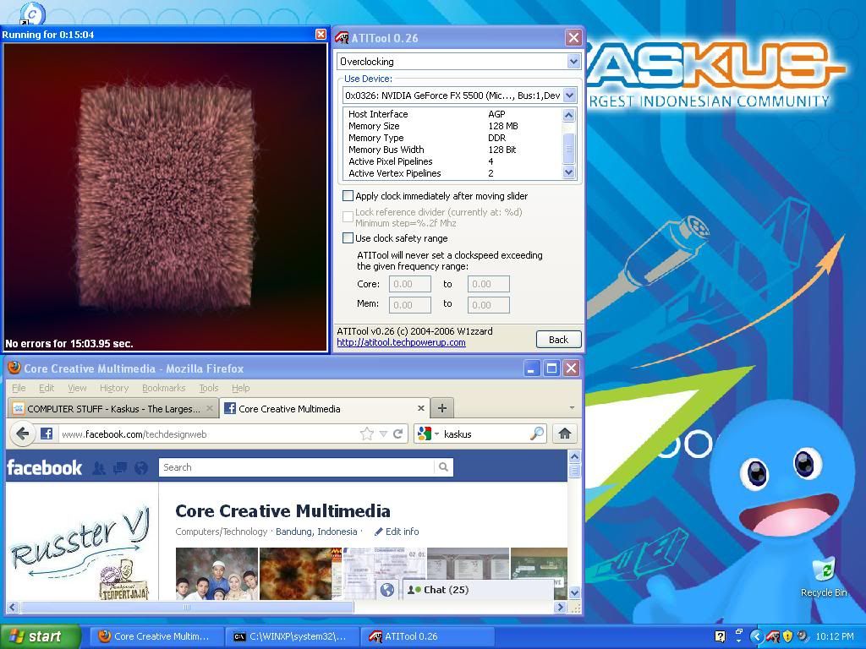Switch to COMPUTER STUFF - Kaskus tab

coord(112,408)
